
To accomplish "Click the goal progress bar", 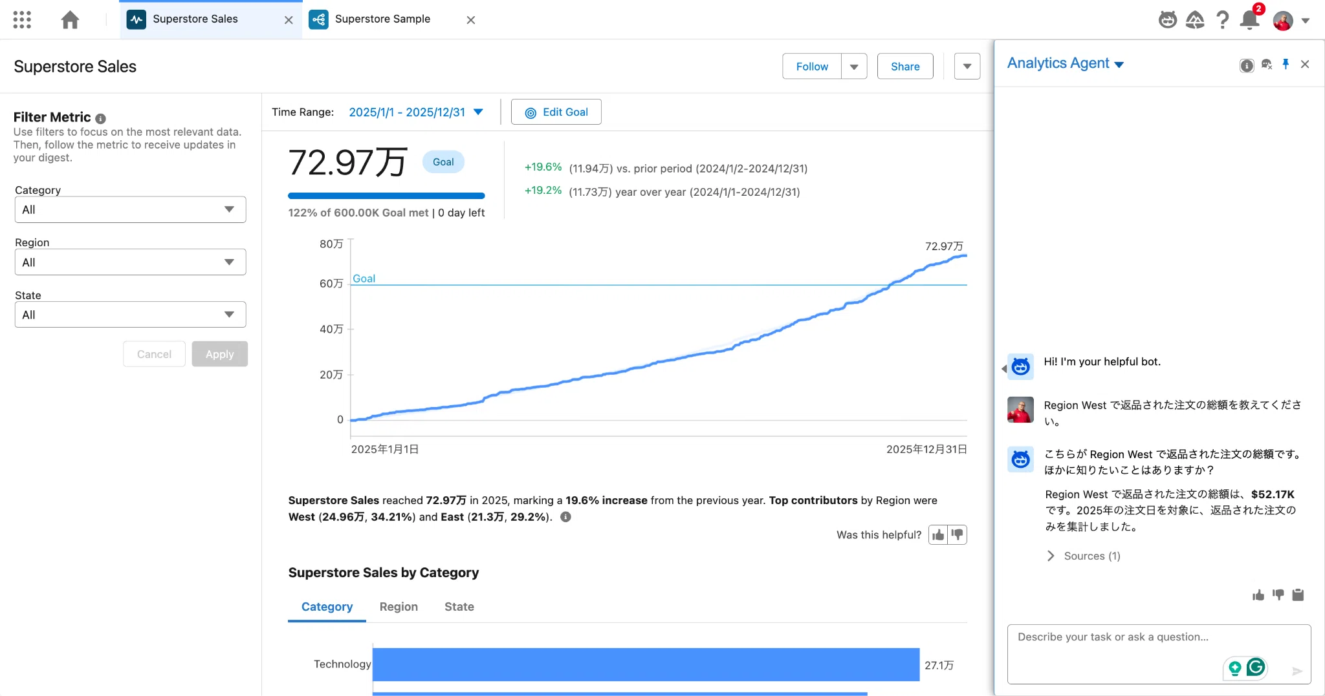I will click(386, 196).
